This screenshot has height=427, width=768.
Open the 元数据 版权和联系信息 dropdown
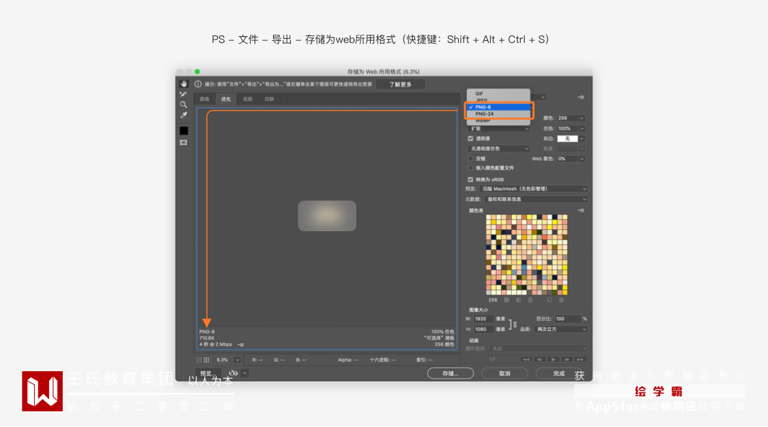536,200
